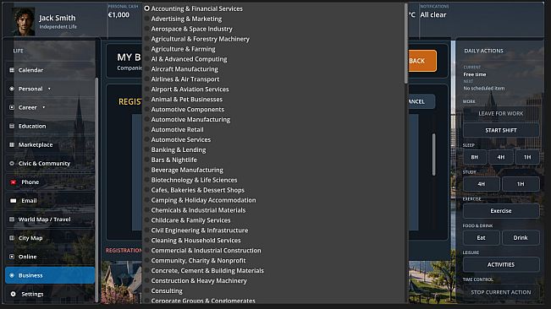The width and height of the screenshot is (551, 309).
Task: Pick AI & Advanced Computing from dropdown list
Action: (189, 59)
